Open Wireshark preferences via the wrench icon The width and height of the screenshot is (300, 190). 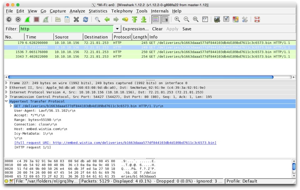[244, 19]
